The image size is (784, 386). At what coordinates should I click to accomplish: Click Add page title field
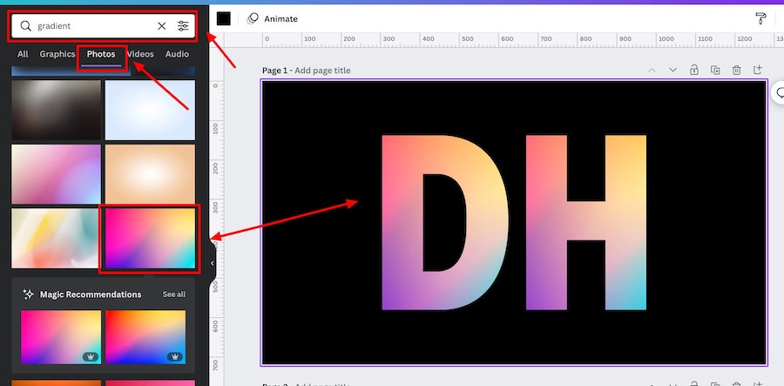click(322, 71)
